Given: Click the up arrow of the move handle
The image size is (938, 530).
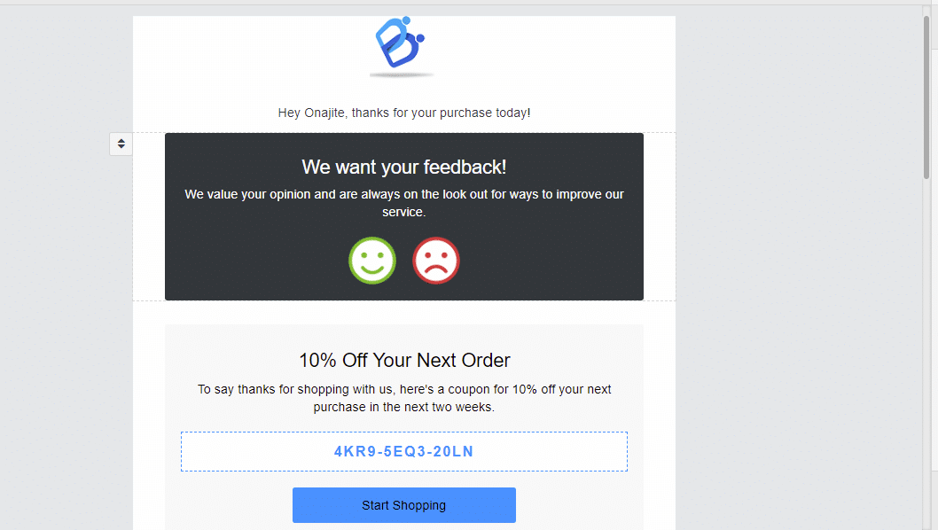Looking at the screenshot, I should click(x=121, y=141).
